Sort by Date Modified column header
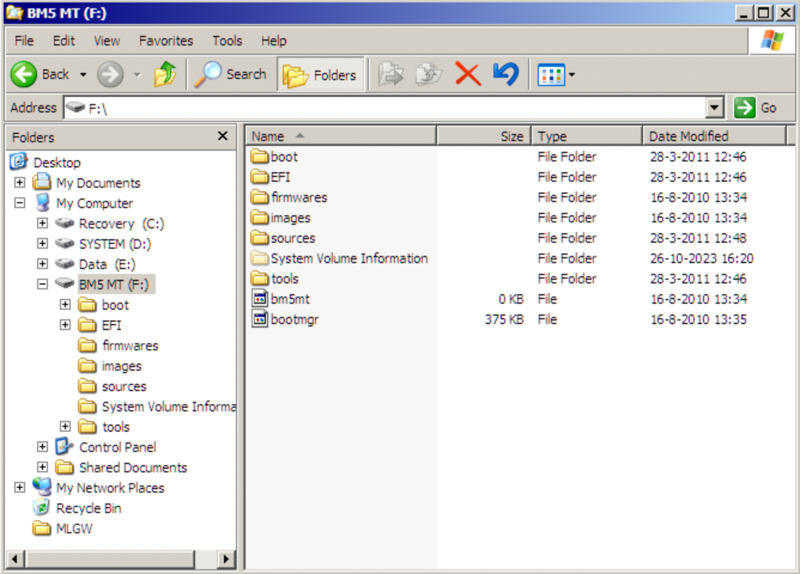This screenshot has height=574, width=800. pyautogui.click(x=714, y=136)
